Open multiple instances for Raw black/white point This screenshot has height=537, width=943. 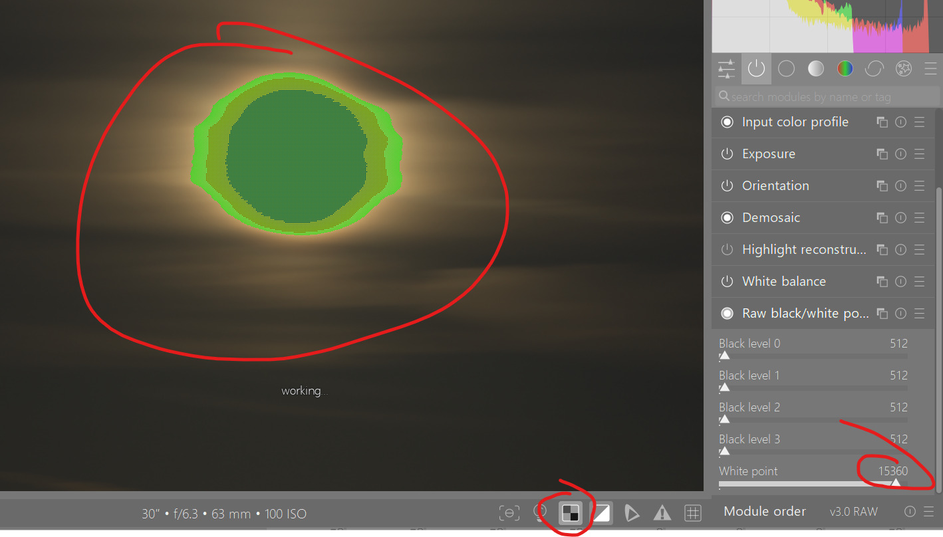882,314
